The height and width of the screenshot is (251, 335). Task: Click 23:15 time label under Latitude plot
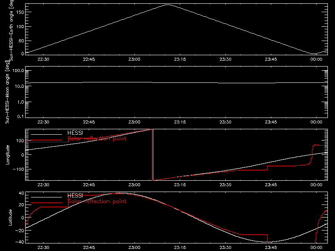point(180,248)
